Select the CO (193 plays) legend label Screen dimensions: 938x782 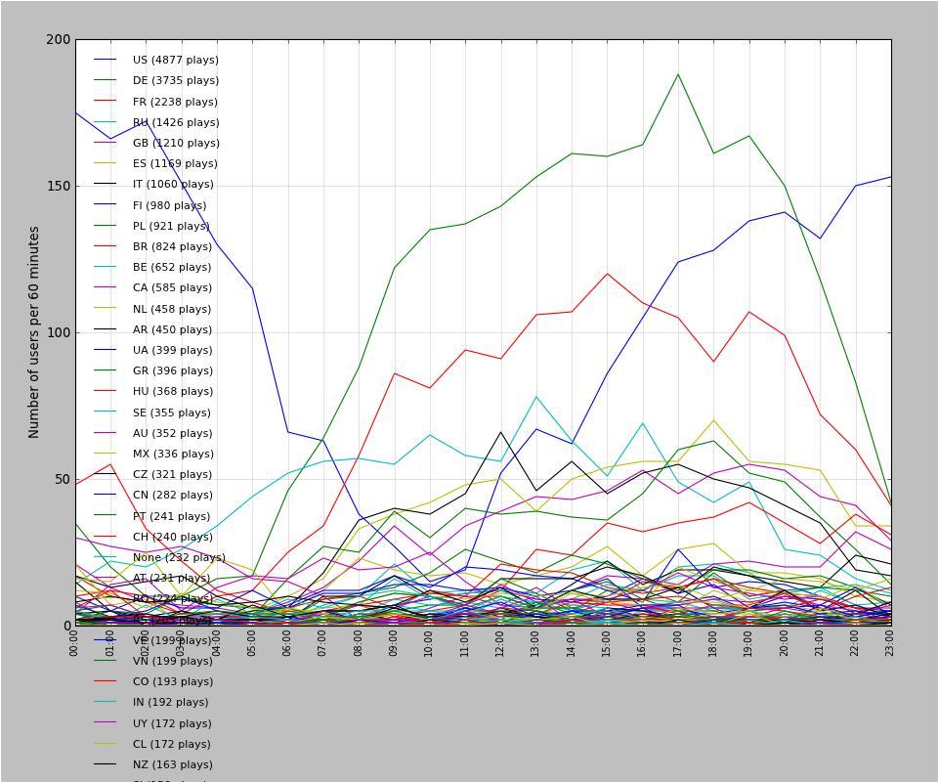point(172,682)
